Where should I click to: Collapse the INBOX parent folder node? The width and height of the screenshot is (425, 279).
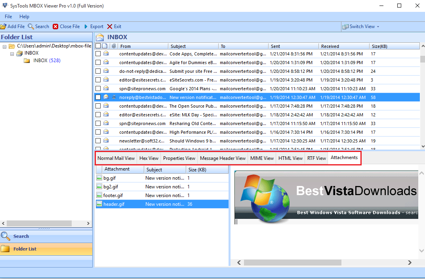coord(12,53)
